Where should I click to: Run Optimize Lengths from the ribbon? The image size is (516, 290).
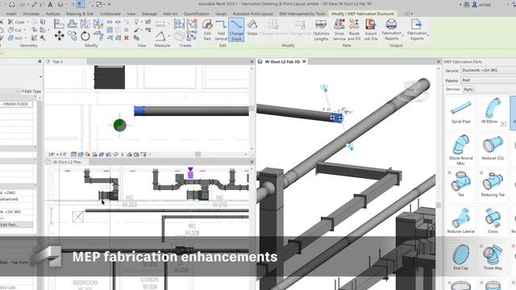[x=321, y=30]
